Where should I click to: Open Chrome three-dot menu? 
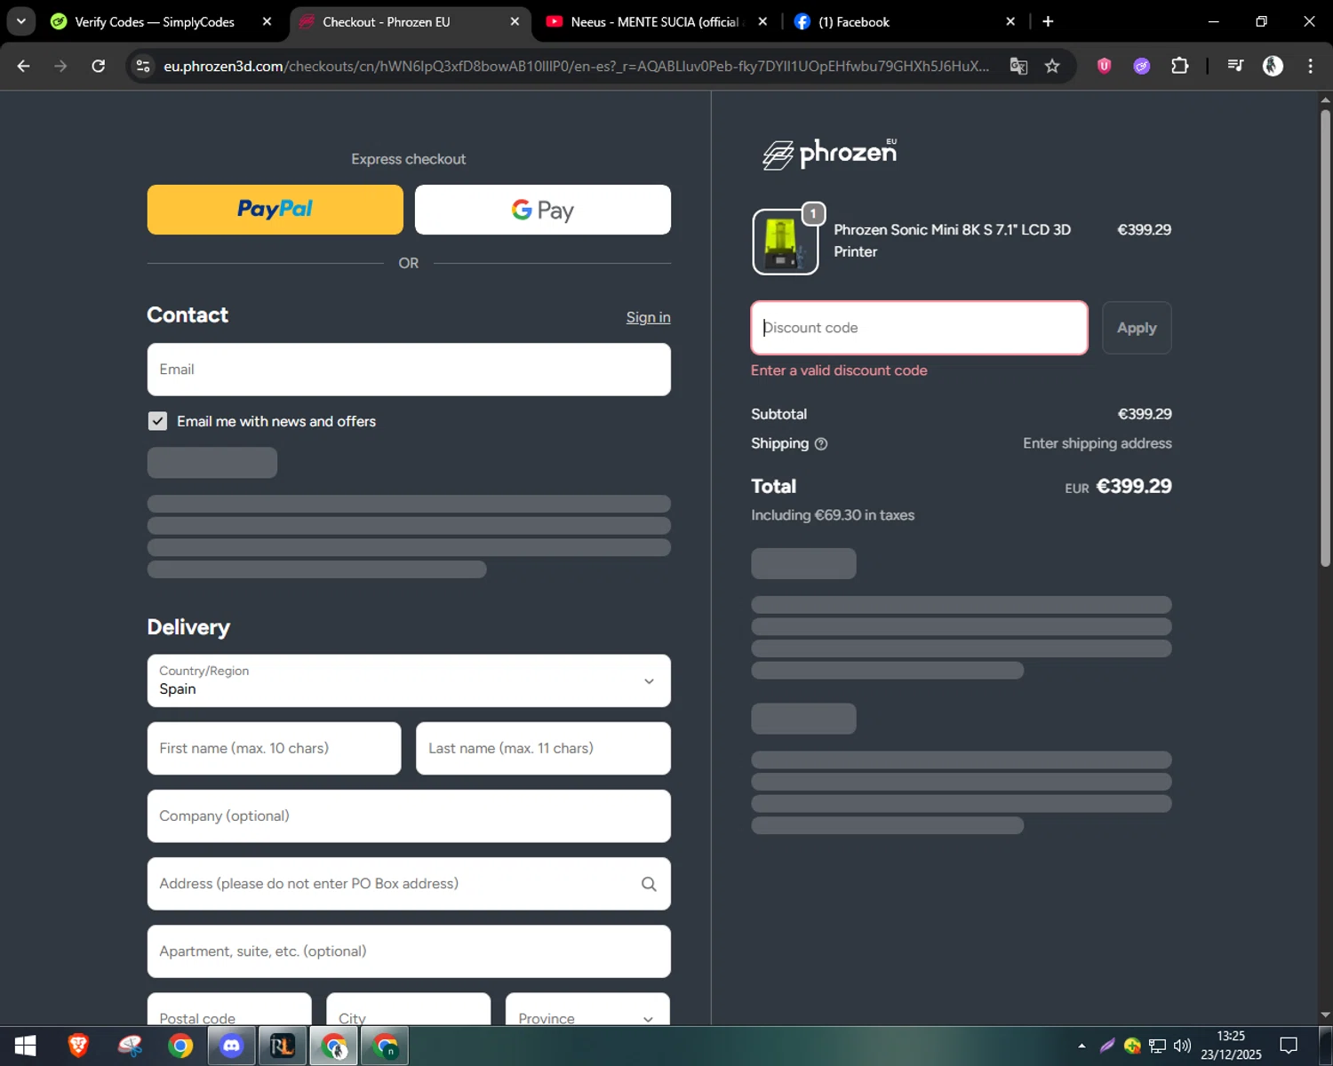[1310, 66]
